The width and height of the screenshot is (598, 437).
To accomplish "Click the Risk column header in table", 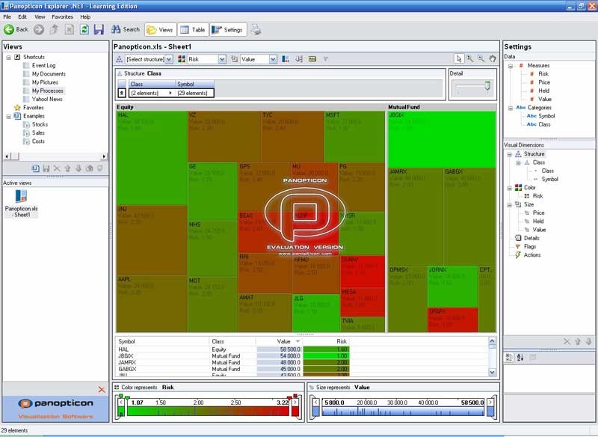I will (326, 341).
